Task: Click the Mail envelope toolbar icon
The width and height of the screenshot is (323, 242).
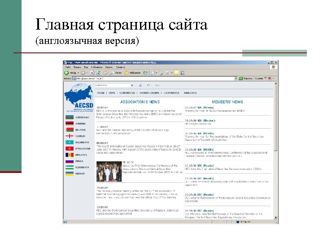Action: (153, 73)
